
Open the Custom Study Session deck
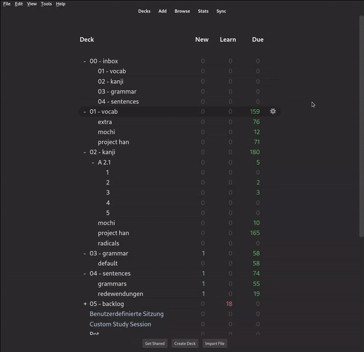tap(120, 324)
